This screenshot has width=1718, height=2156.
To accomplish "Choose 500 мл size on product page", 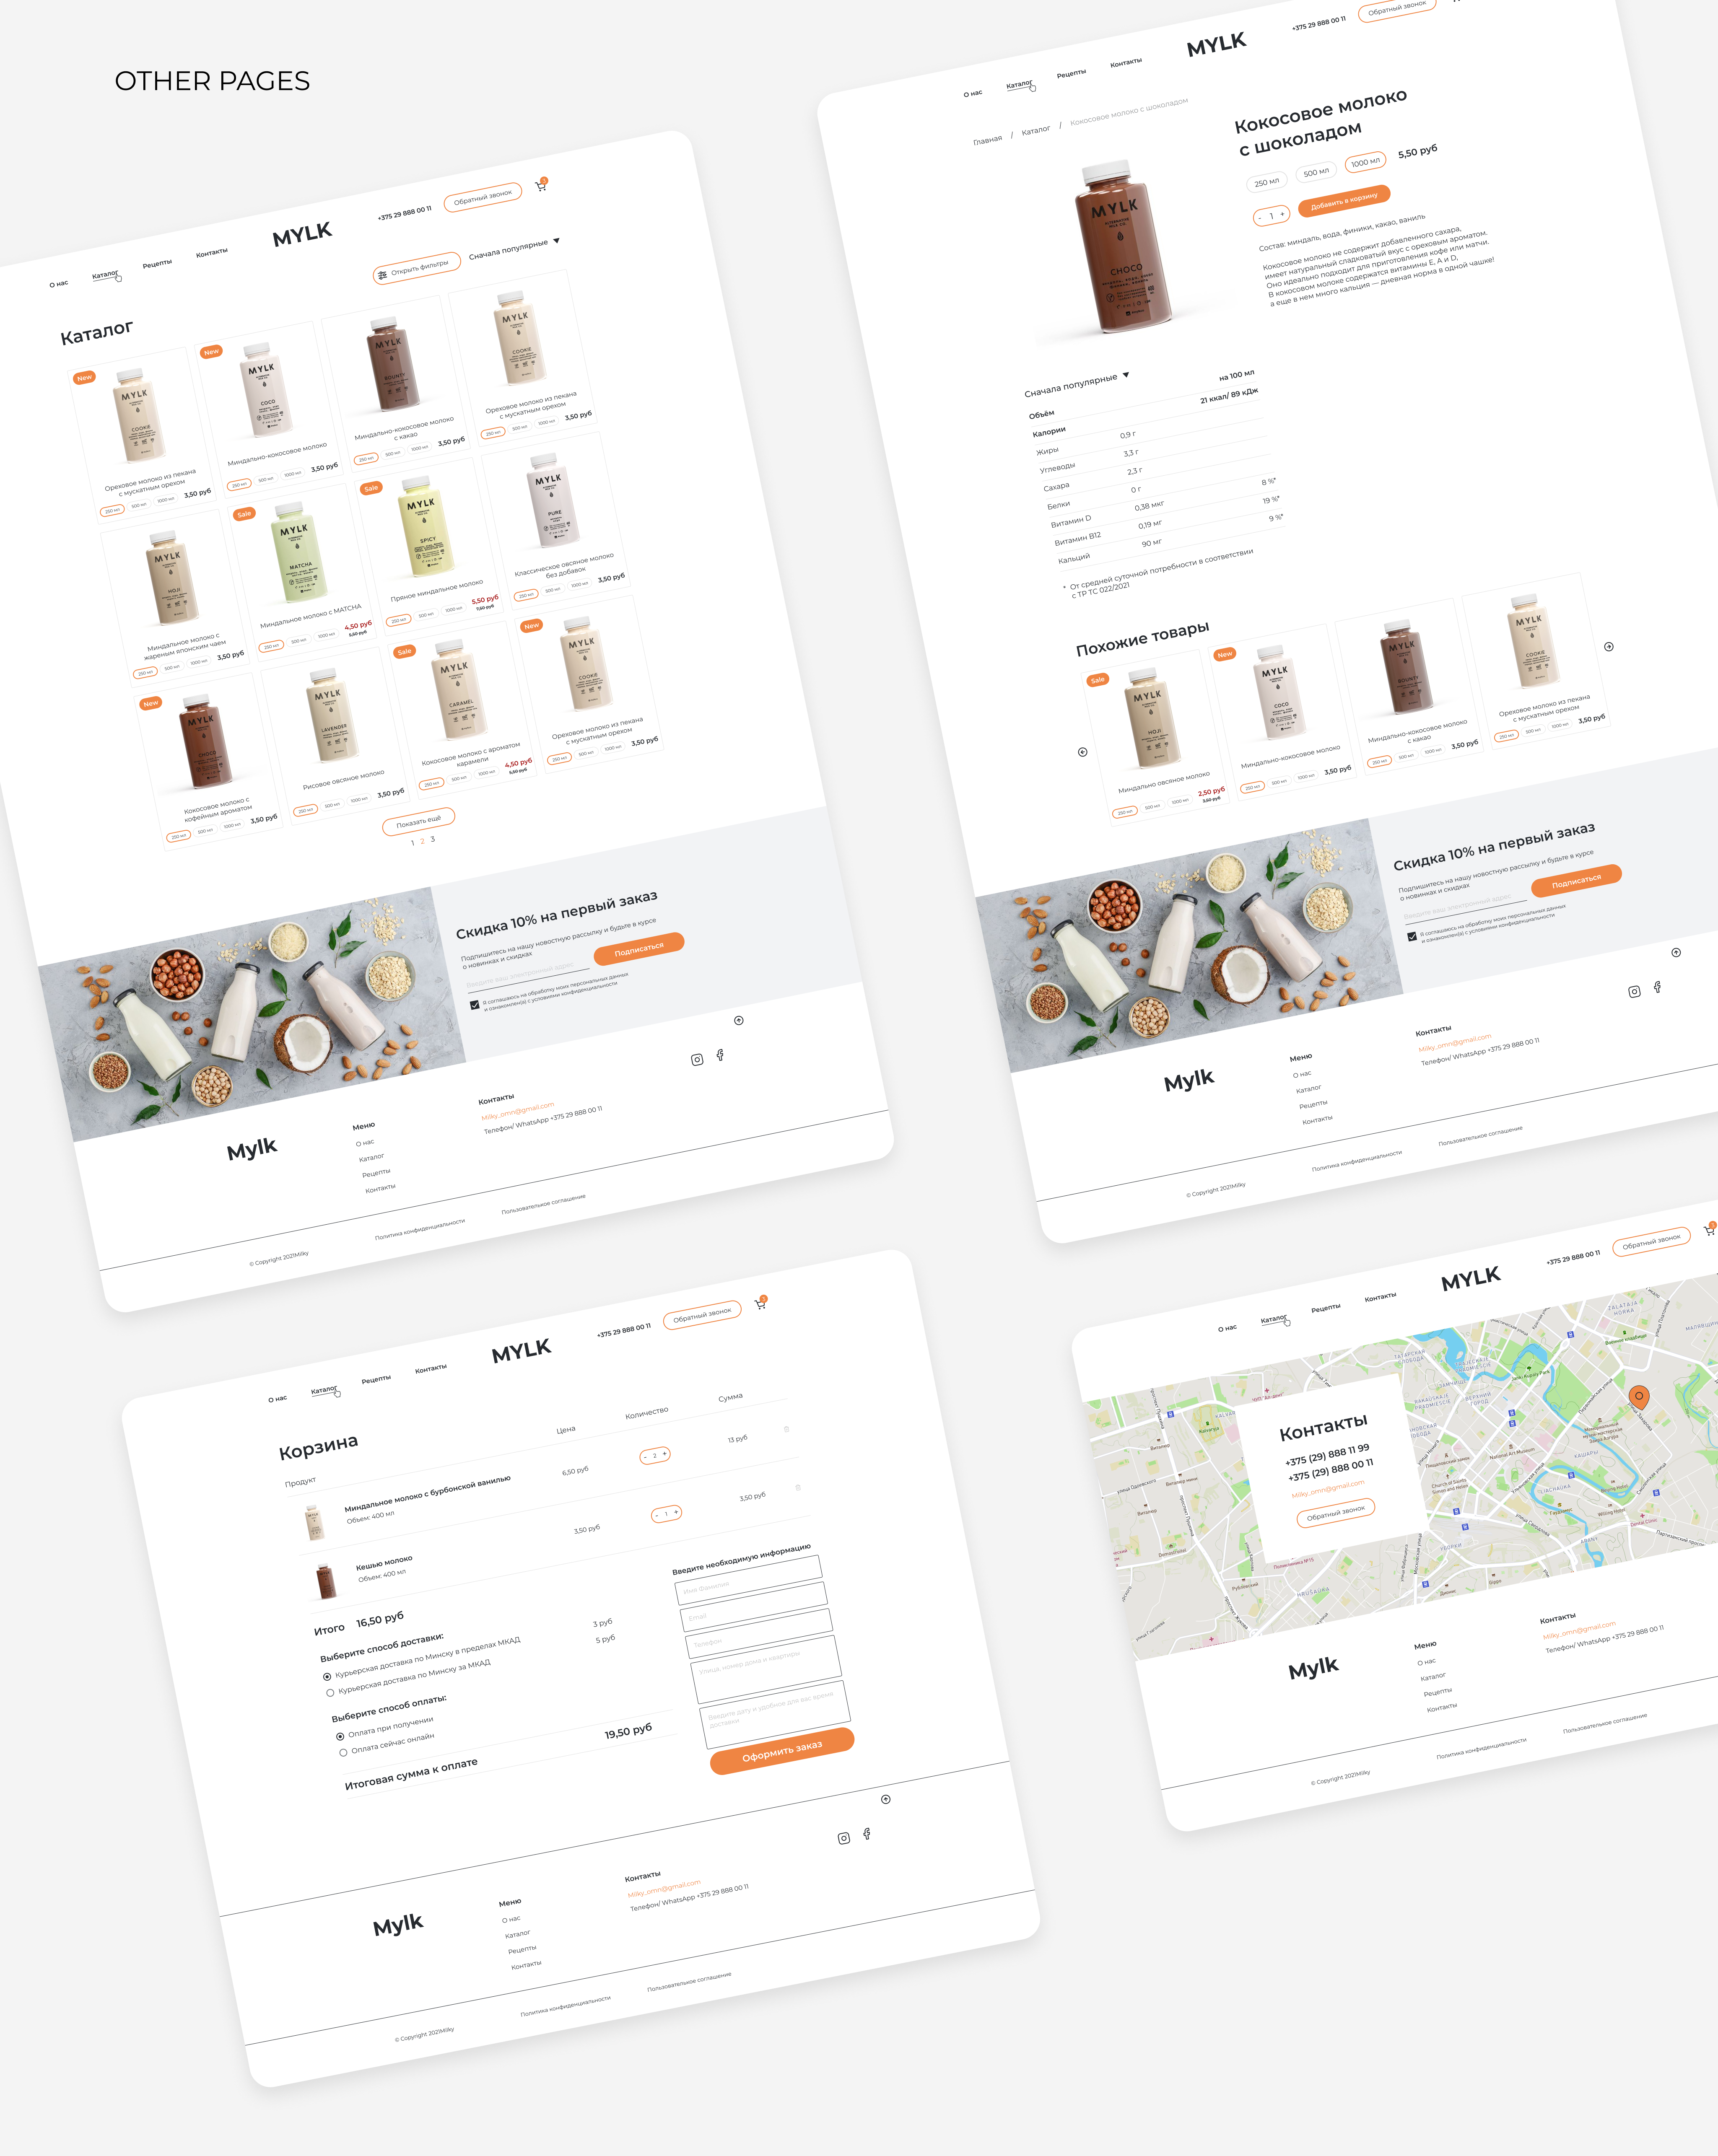I will (x=1317, y=172).
